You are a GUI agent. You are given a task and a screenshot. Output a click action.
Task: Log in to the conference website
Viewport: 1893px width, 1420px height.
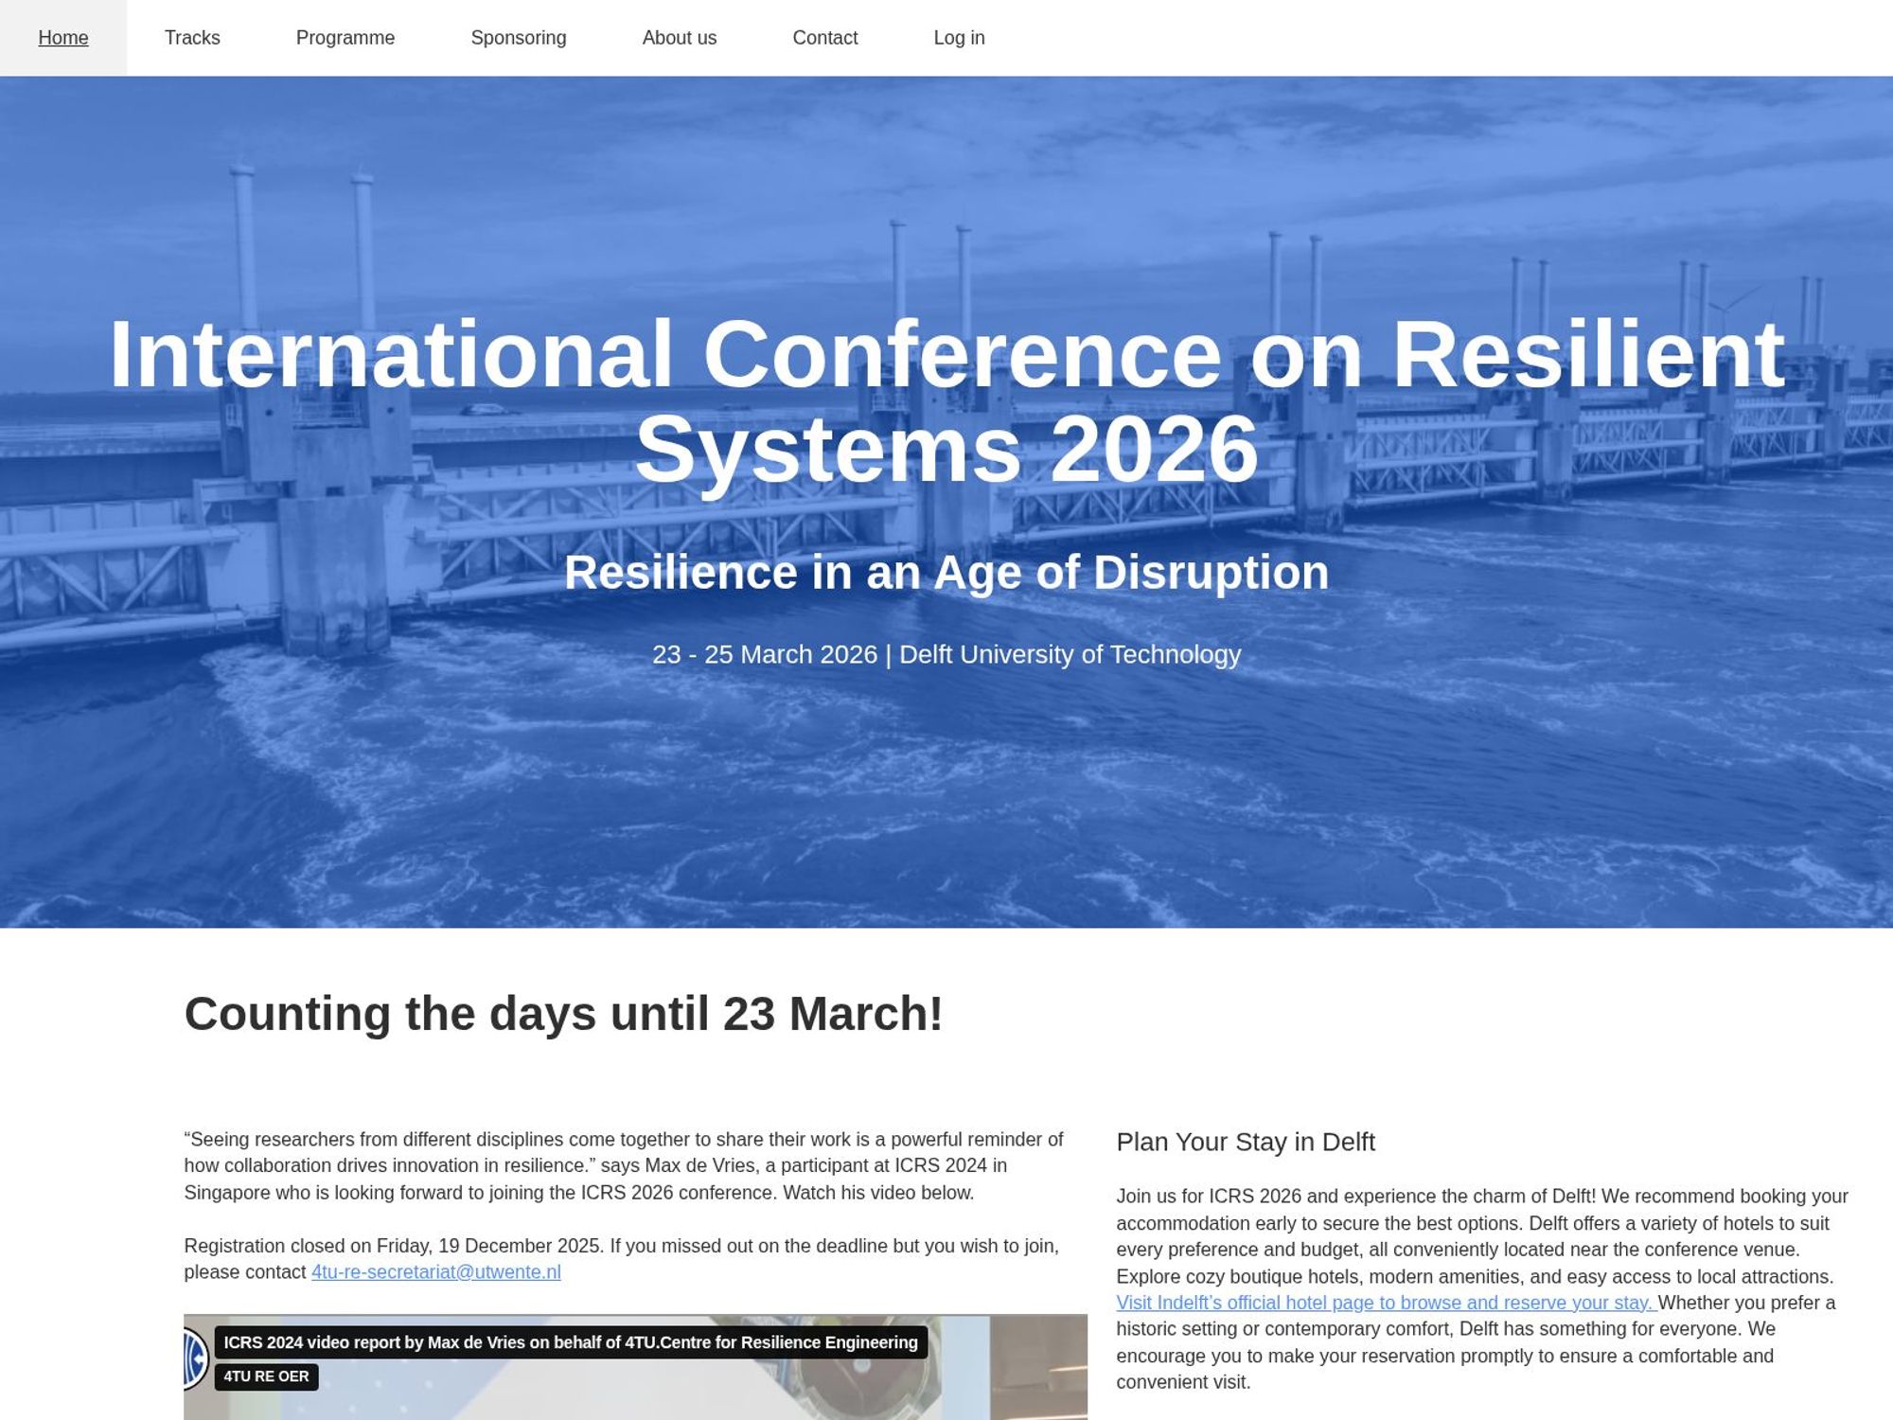[959, 38]
